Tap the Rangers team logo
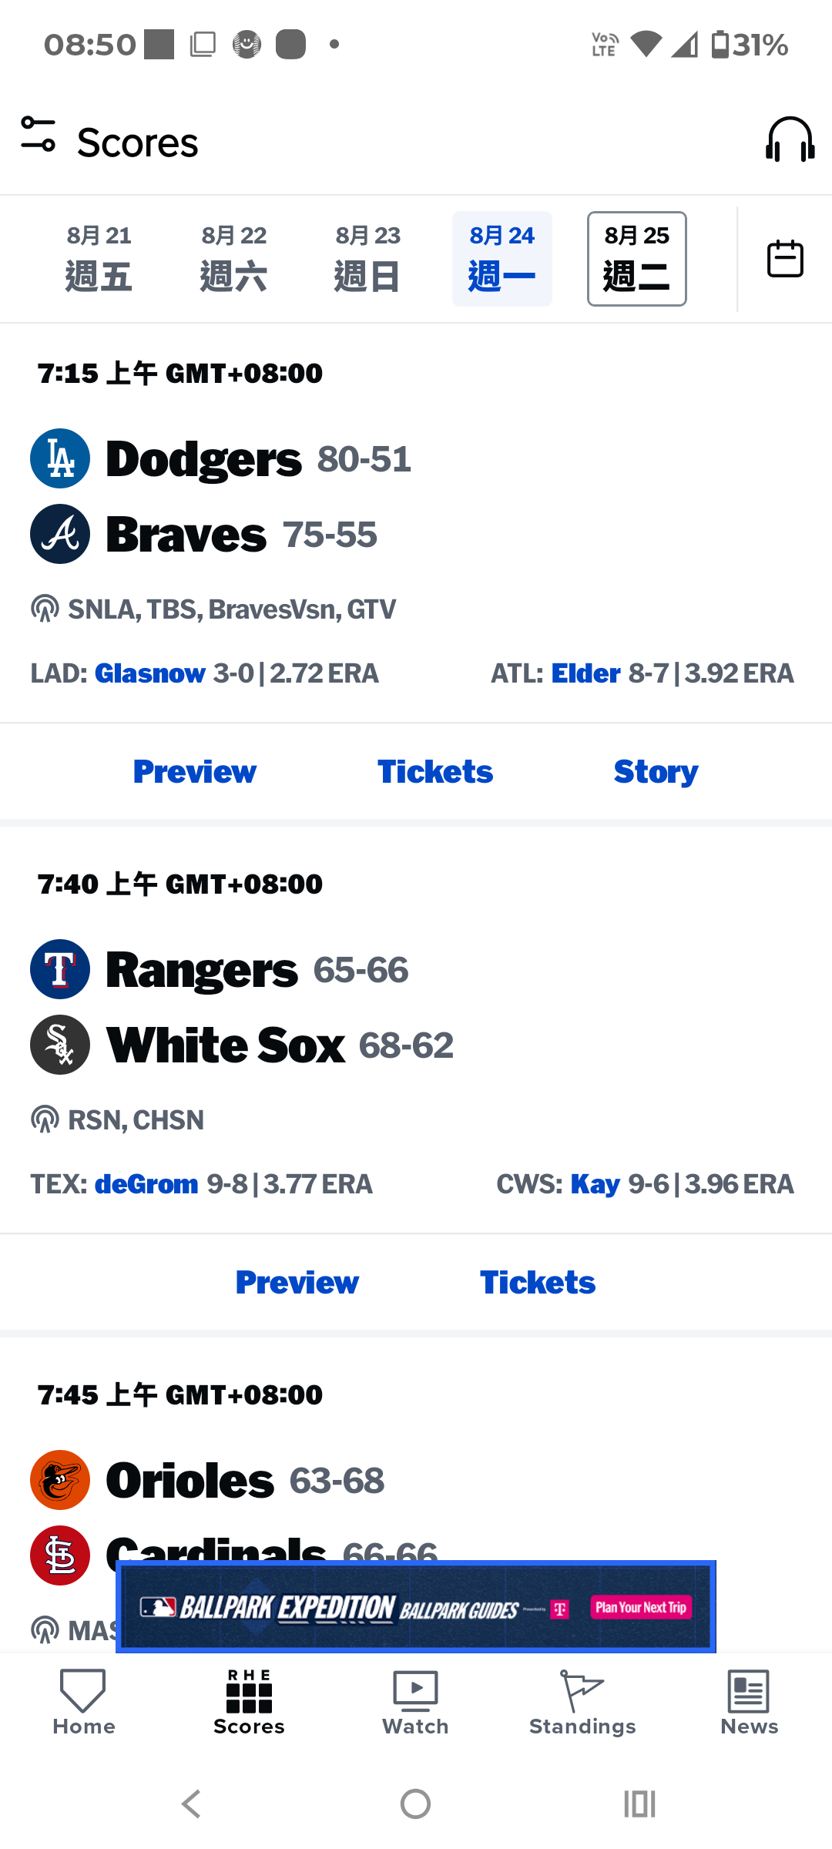 pos(60,969)
